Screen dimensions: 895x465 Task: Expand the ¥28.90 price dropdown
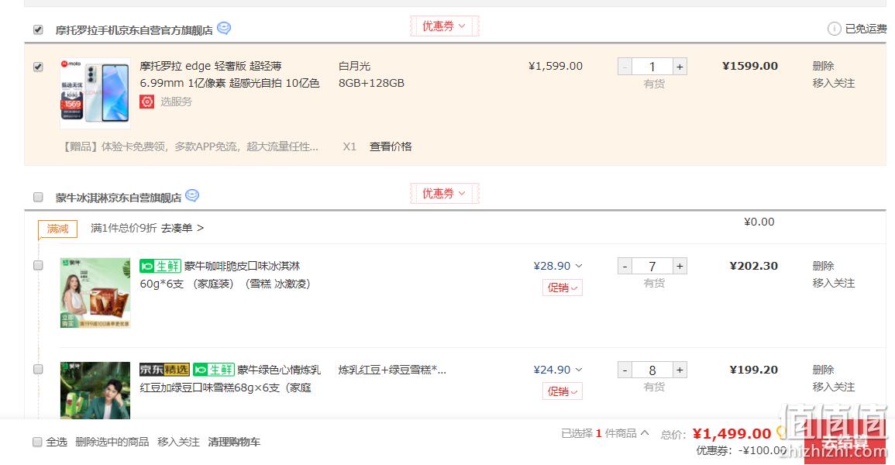tap(579, 266)
